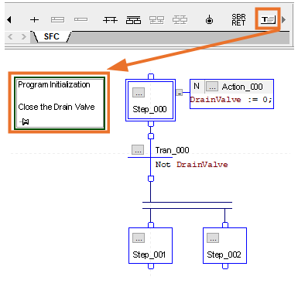Viewport: 298px width, 287px height.
Task: Open Tran_000 properties ellipsis button
Action: [138, 149]
